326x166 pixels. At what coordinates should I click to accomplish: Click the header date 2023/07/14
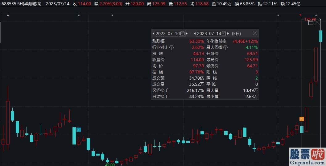[58, 4]
